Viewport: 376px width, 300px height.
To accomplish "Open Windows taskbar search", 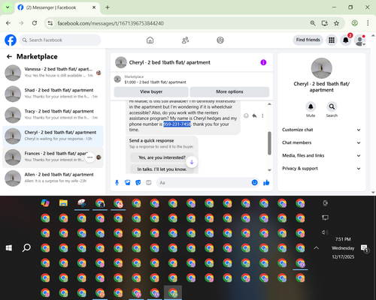I will click(x=26, y=248).
